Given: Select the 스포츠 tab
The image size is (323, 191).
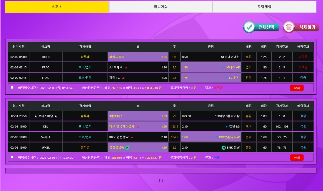Looking at the screenshot, I should tap(57, 7).
